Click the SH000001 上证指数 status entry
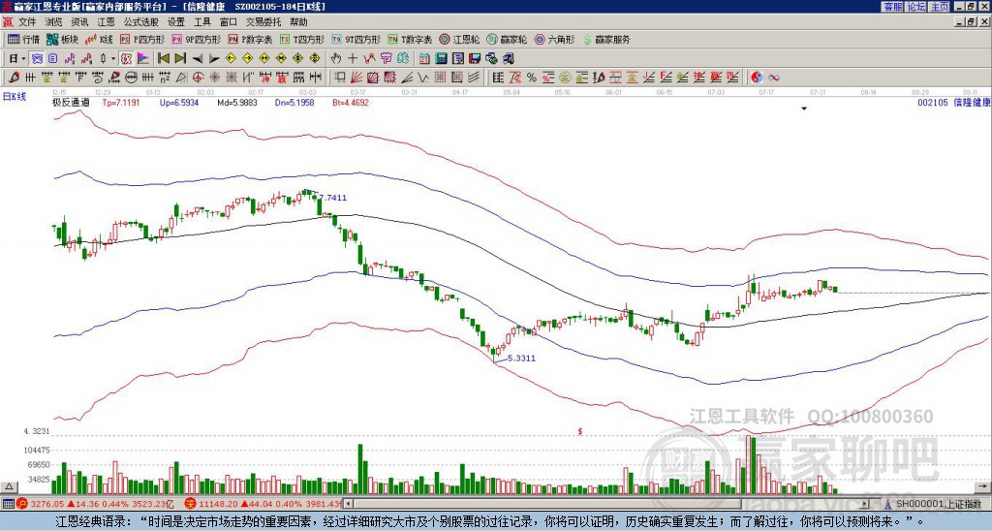Screen dimensions: 992x531 pos(939,504)
